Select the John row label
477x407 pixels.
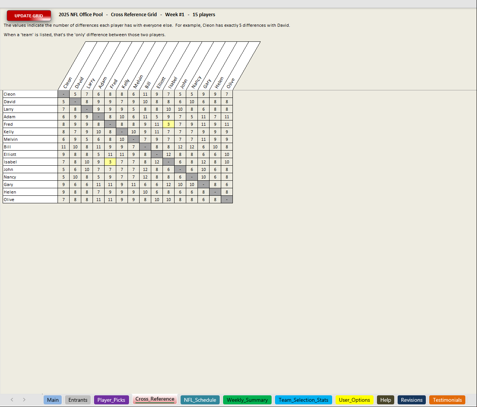(30, 169)
